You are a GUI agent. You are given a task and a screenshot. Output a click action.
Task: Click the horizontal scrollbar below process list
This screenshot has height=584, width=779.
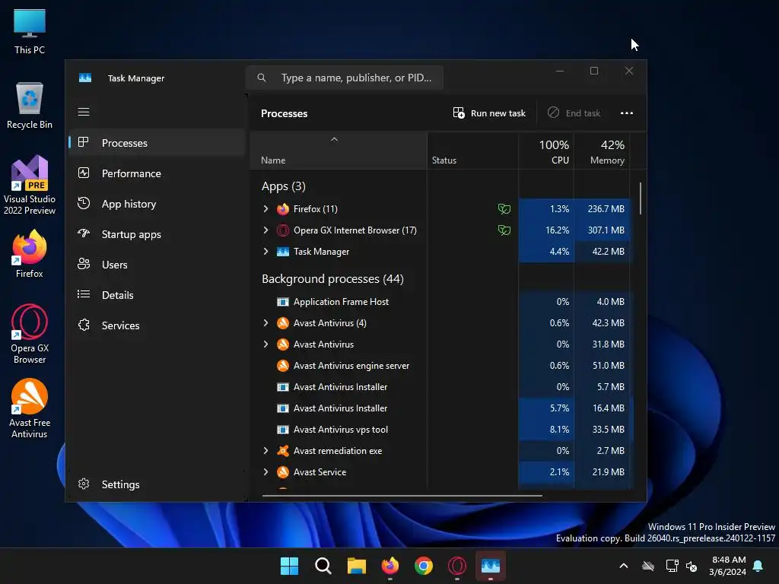tap(402, 495)
